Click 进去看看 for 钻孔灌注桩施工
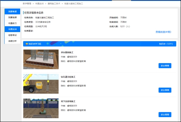181x122 pixels. (165, 90)
